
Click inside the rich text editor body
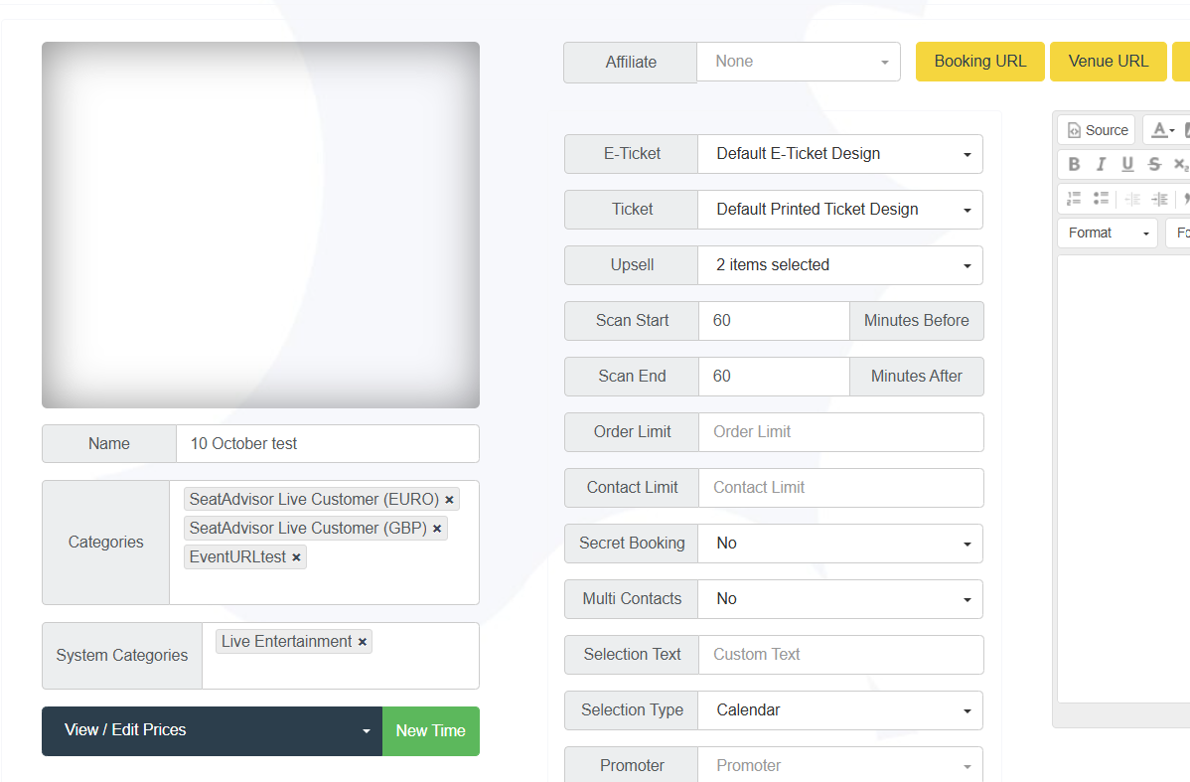(x=1123, y=478)
